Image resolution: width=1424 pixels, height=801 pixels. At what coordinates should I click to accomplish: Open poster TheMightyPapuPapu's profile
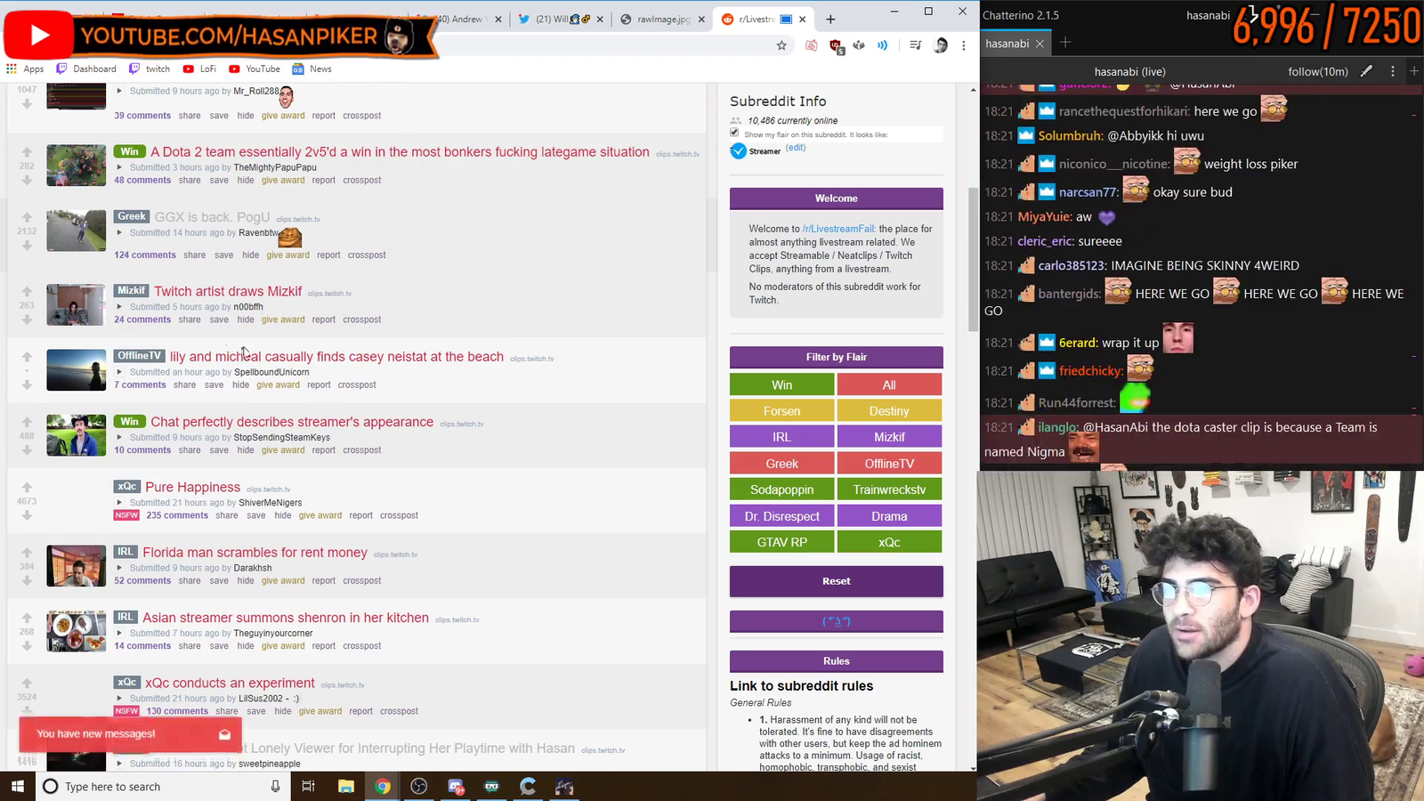point(275,167)
